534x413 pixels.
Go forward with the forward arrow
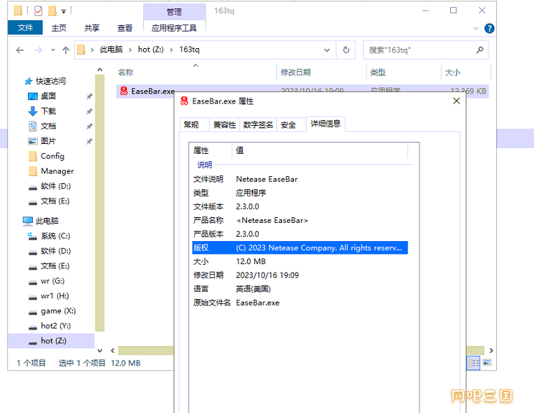tap(38, 50)
